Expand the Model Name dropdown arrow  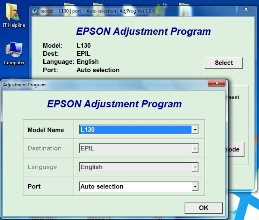point(195,130)
